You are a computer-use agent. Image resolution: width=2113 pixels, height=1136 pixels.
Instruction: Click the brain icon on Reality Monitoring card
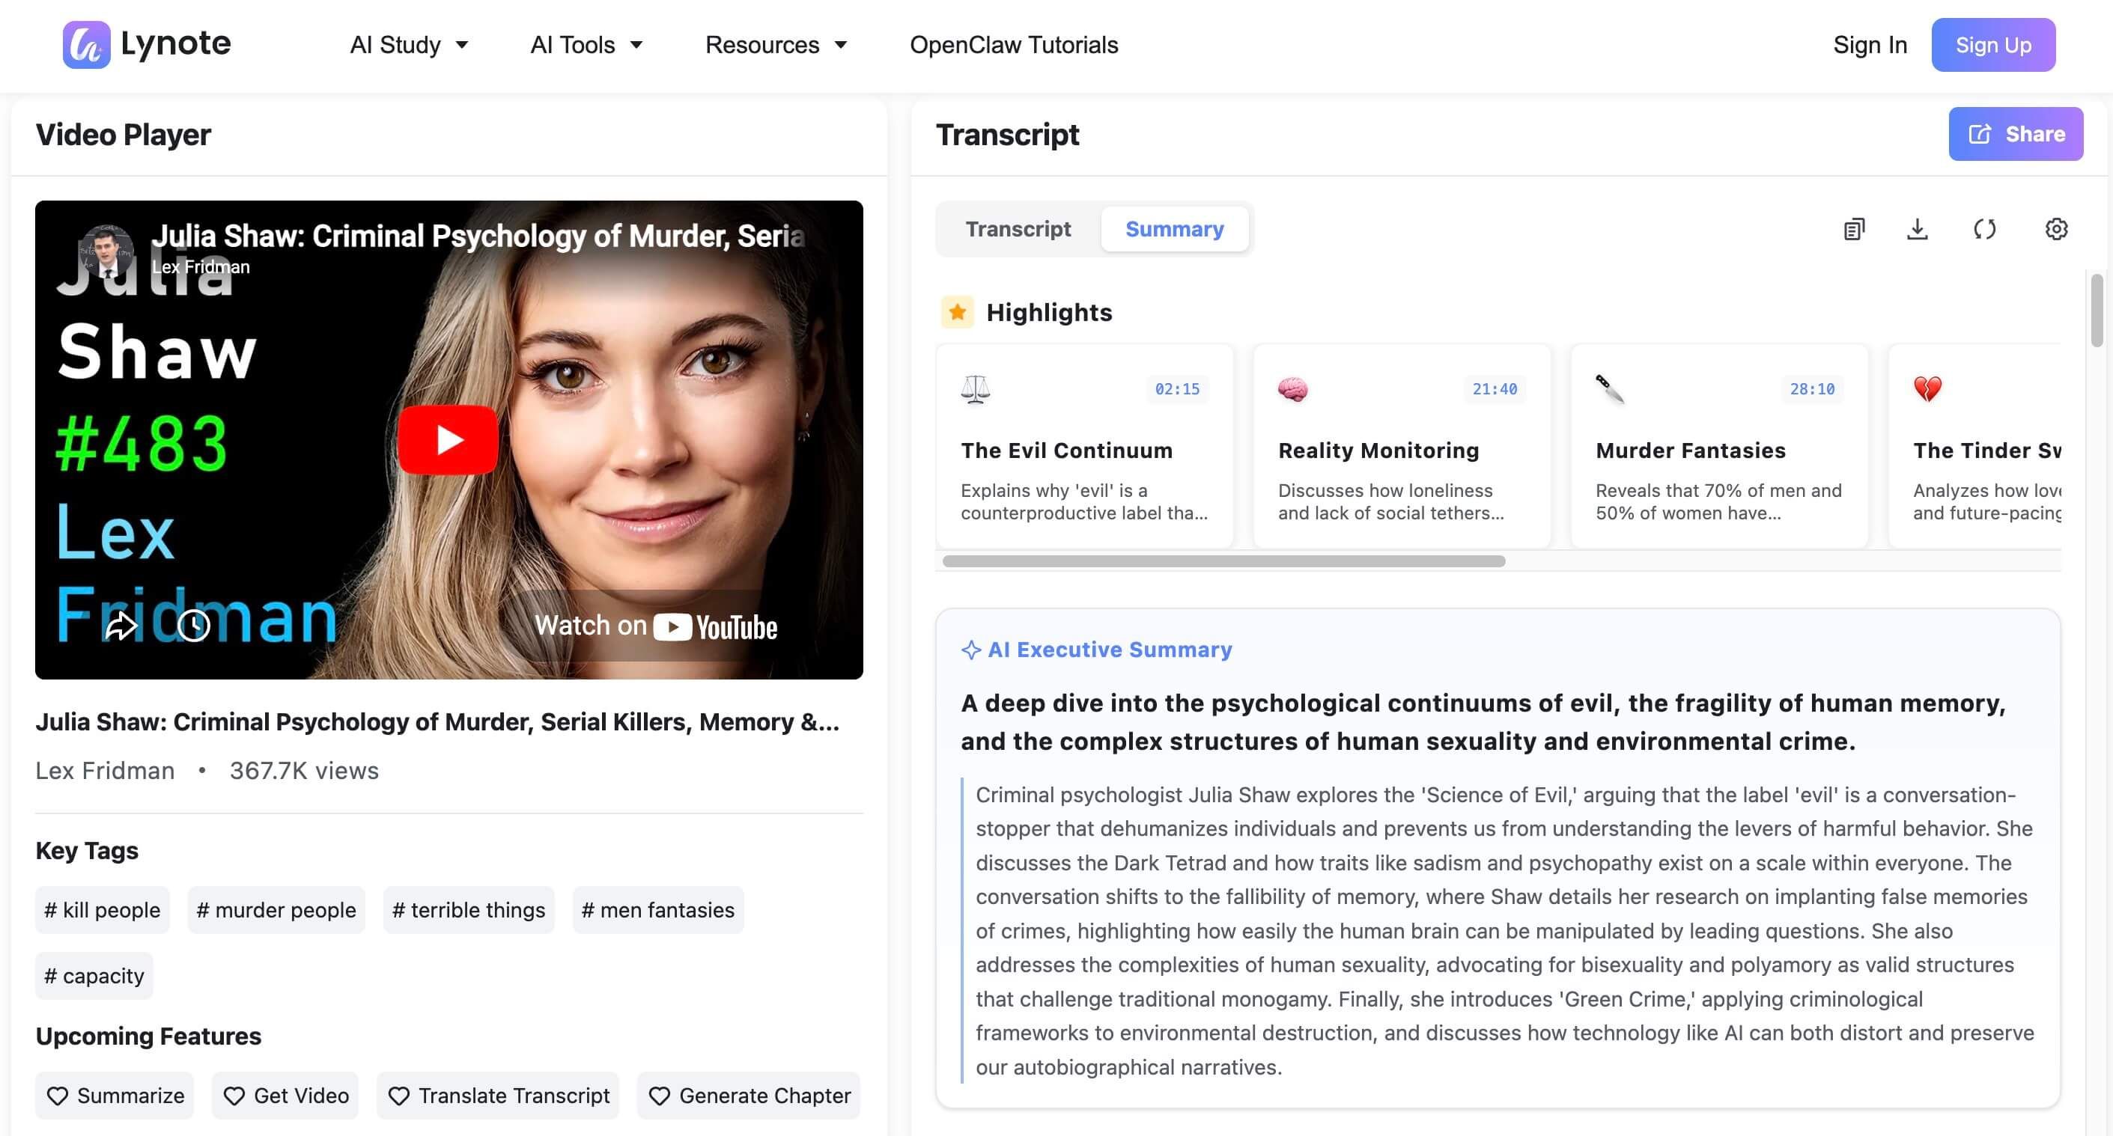coord(1293,389)
